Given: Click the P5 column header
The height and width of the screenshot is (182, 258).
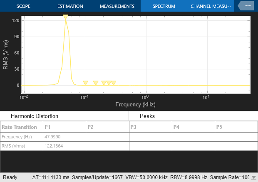Looking at the screenshot, I should click(x=220, y=127).
